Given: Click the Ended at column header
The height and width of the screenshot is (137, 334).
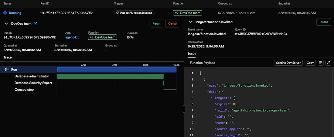Looking at the screenshot, I should coord(284,4).
